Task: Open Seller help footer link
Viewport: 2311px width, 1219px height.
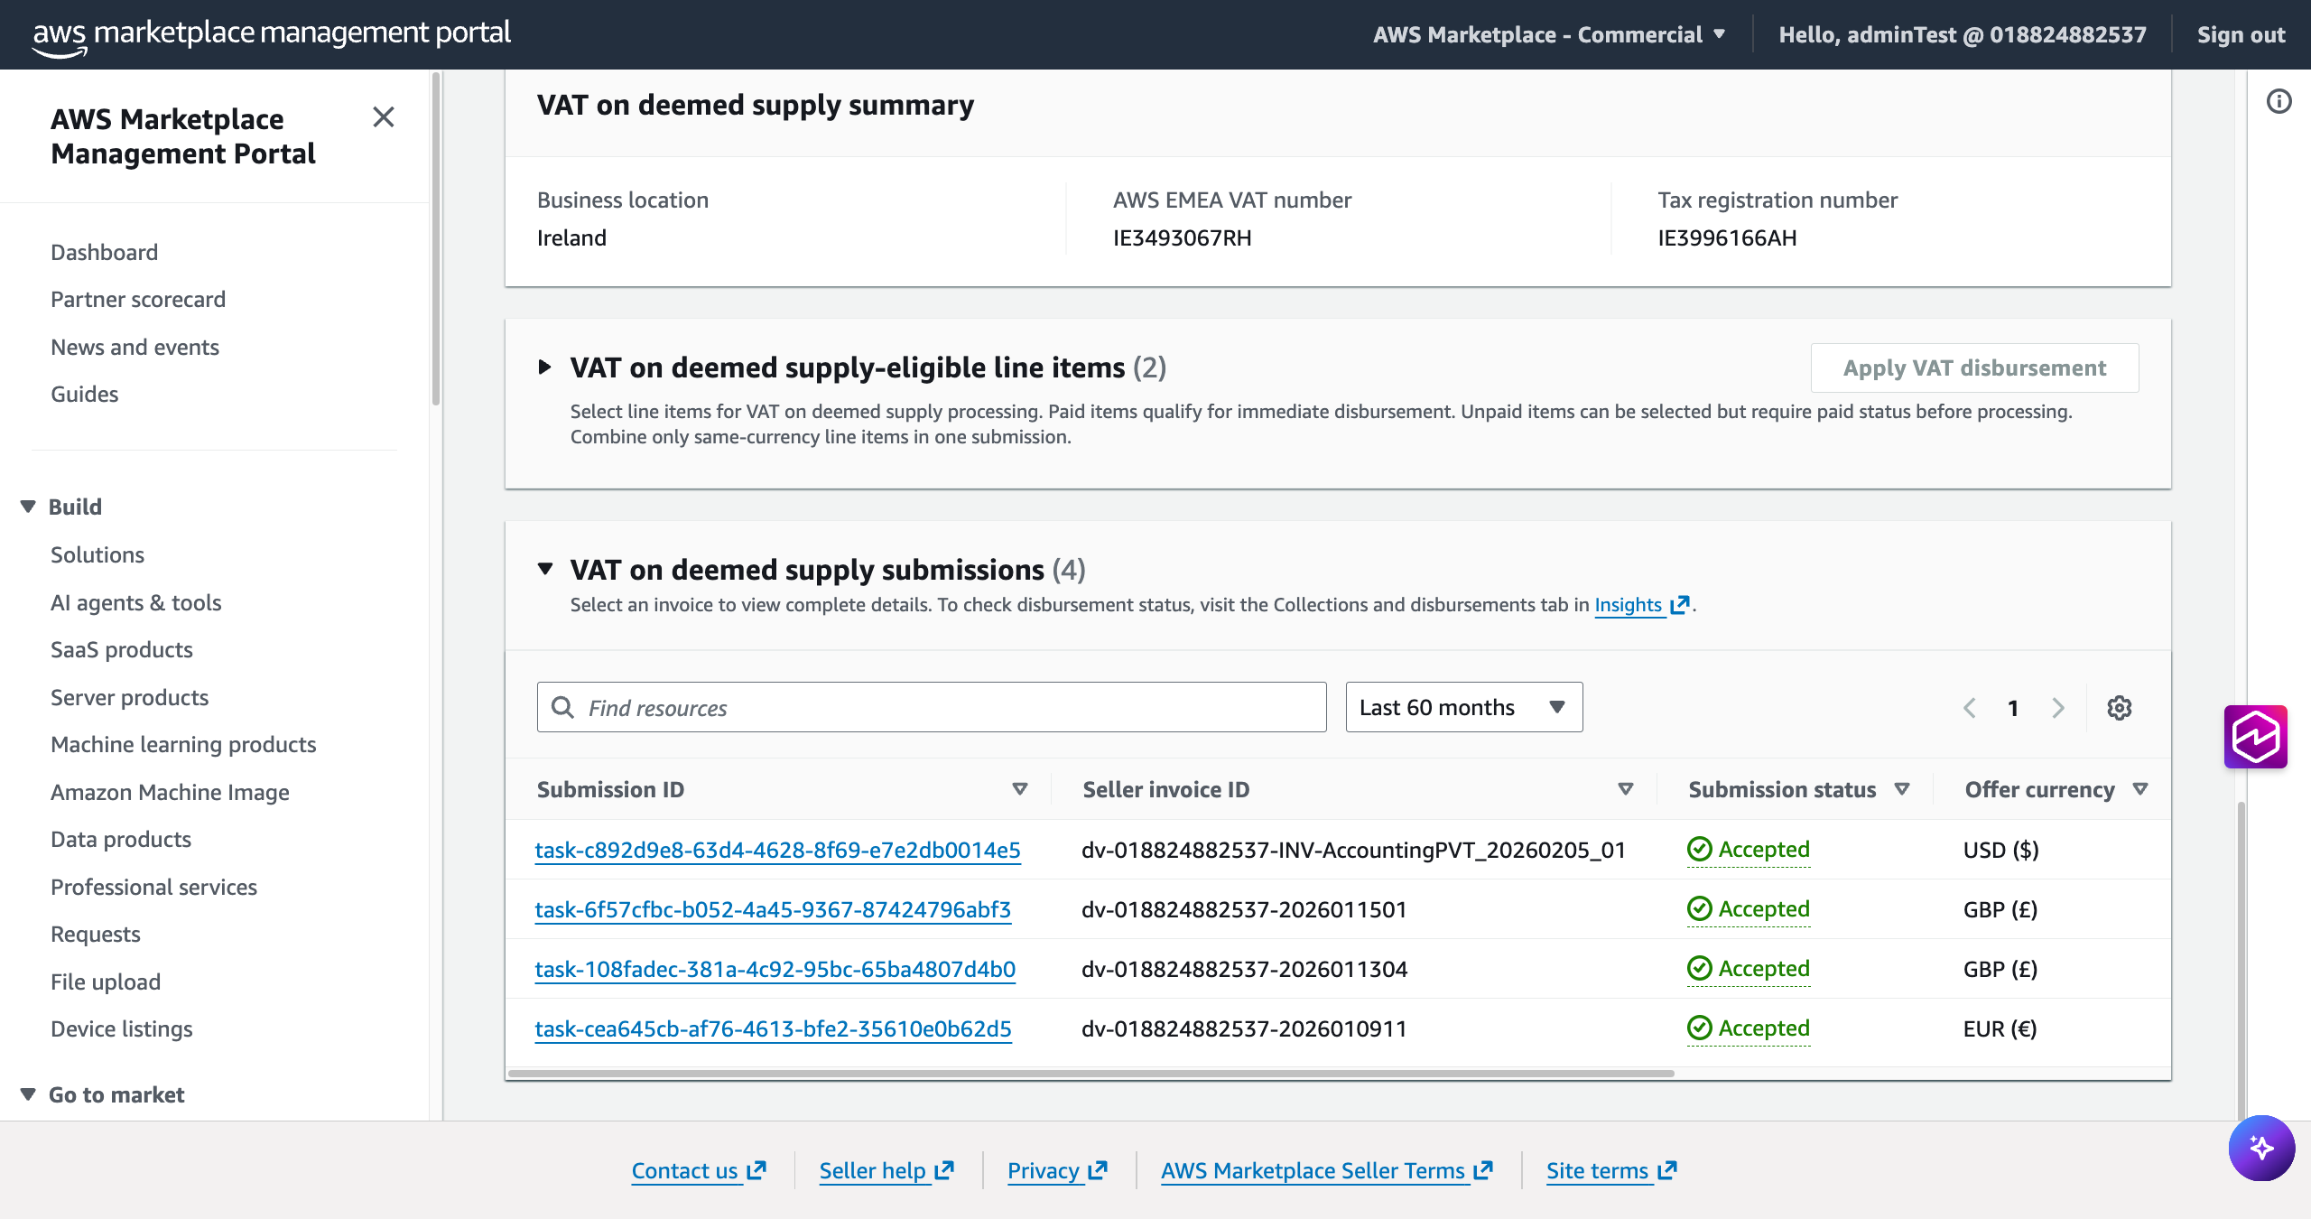Action: 873,1170
